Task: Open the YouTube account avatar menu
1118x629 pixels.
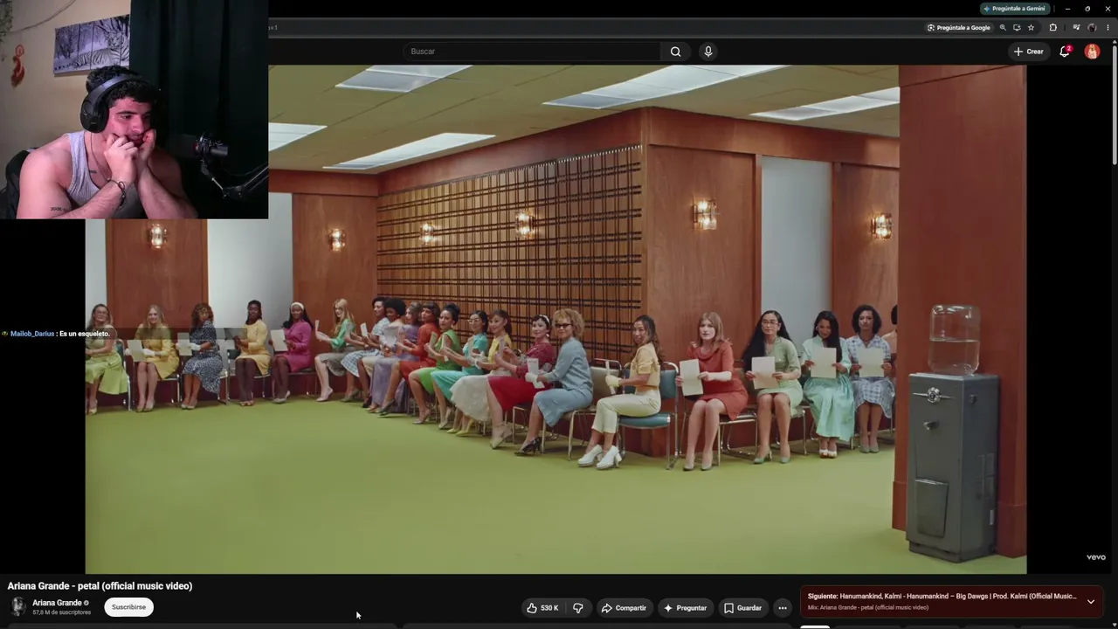Action: 1092,52
